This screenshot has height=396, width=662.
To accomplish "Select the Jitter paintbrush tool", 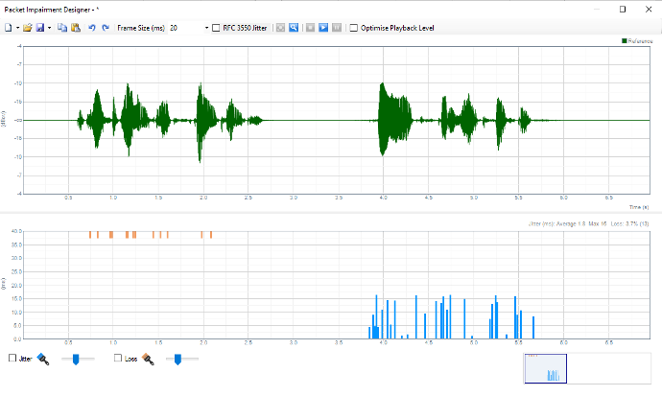I will 43,359.
